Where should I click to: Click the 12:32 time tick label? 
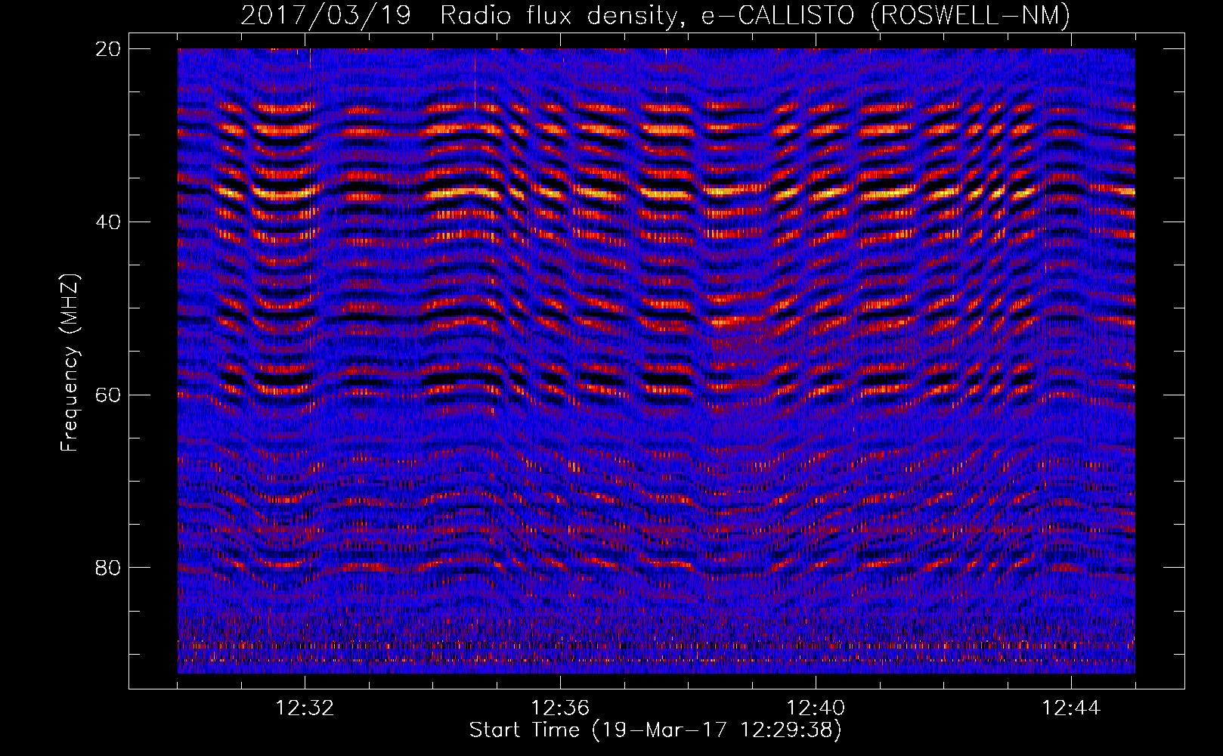pyautogui.click(x=305, y=708)
